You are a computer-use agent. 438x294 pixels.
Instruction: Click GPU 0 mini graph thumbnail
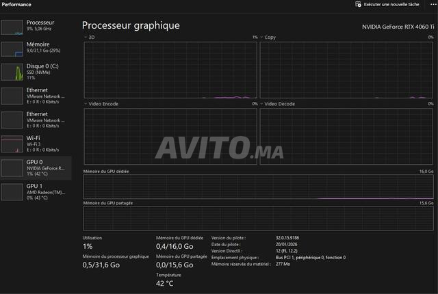click(12, 168)
